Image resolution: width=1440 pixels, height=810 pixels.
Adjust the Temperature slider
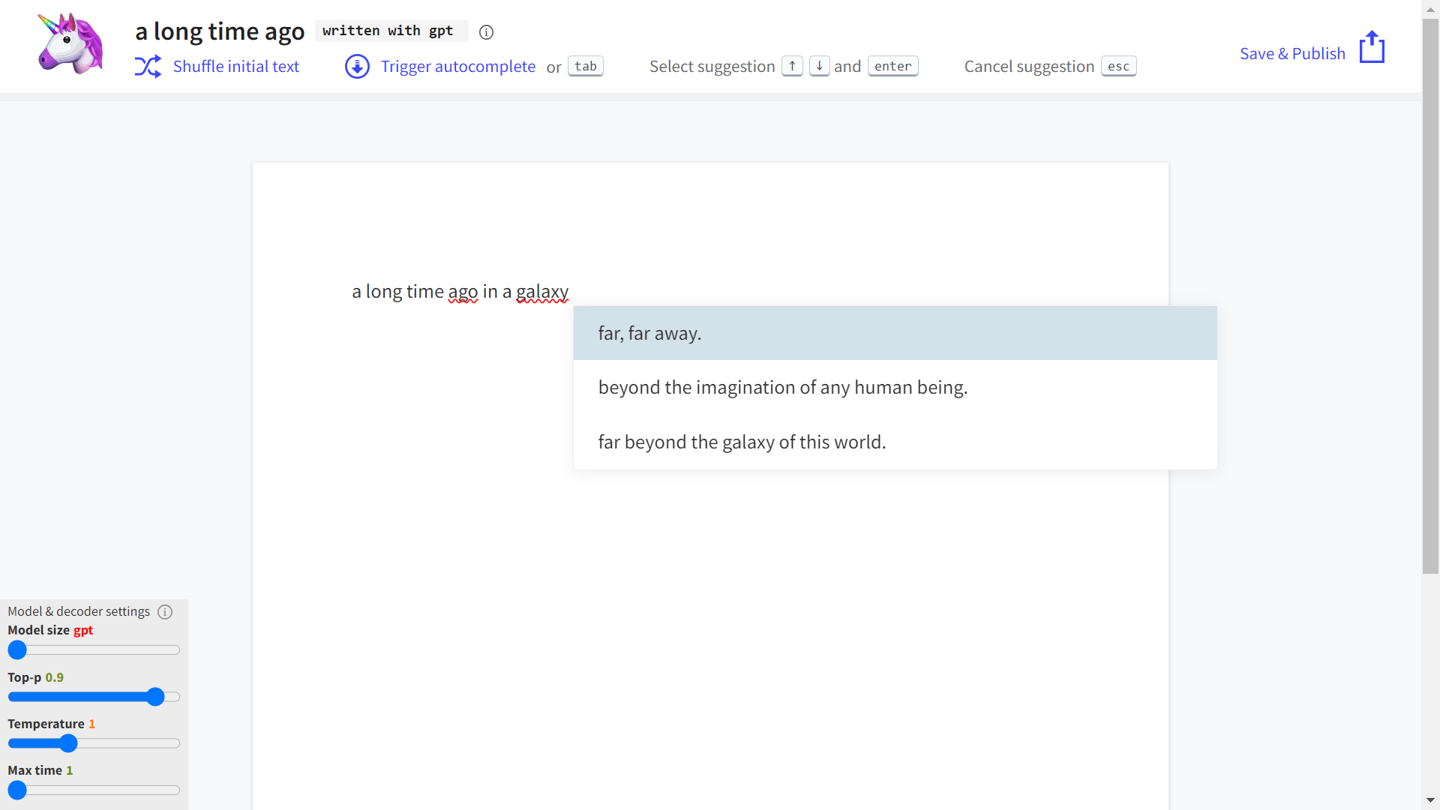coord(94,743)
